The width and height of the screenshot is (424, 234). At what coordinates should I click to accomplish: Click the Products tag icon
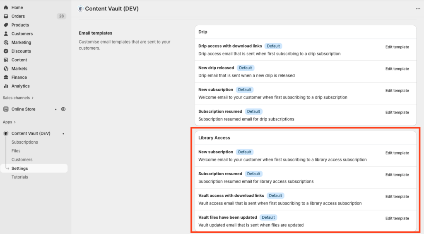click(x=6, y=25)
